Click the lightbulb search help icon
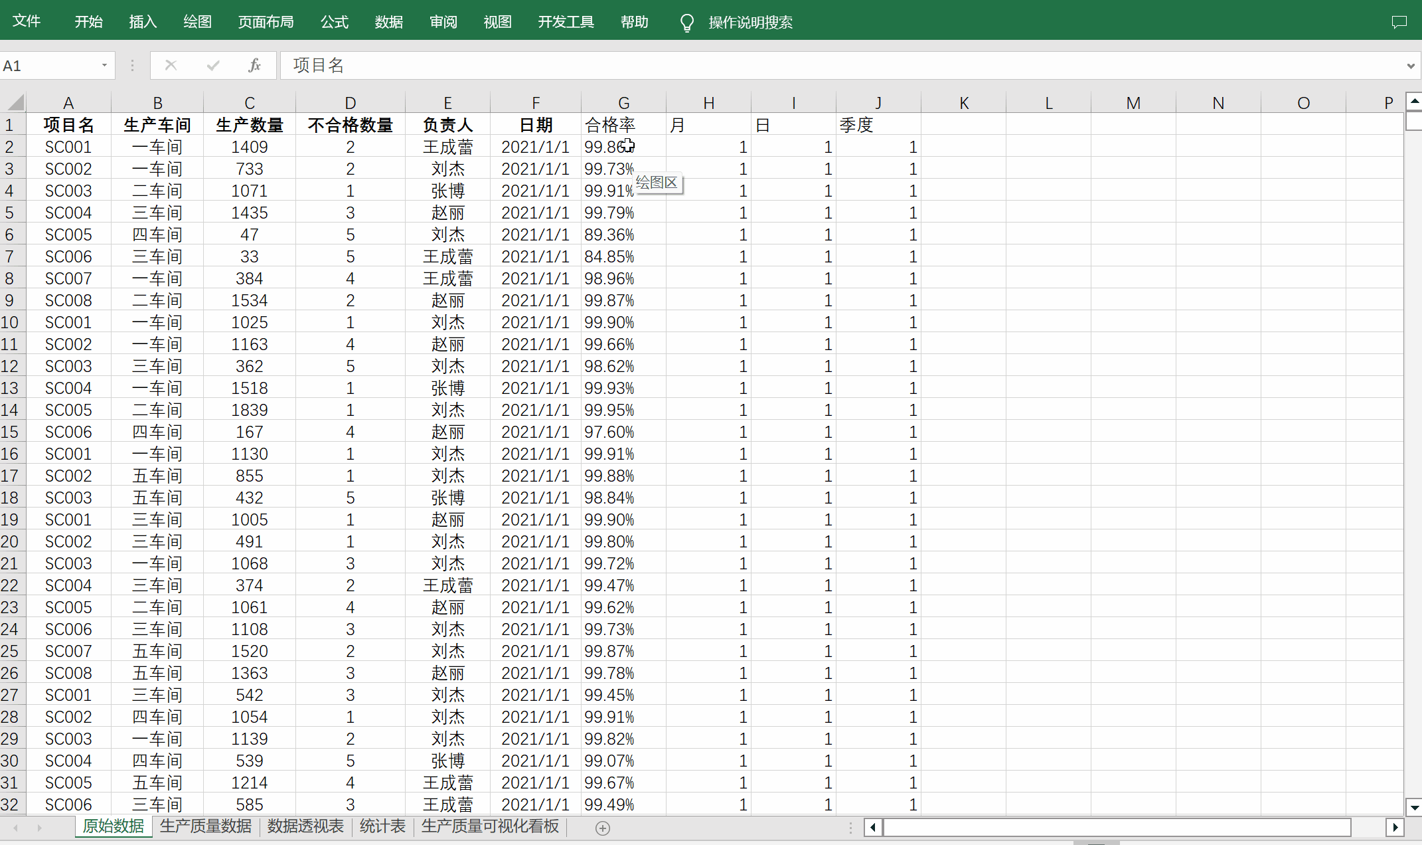Image resolution: width=1422 pixels, height=845 pixels. pos(687,23)
